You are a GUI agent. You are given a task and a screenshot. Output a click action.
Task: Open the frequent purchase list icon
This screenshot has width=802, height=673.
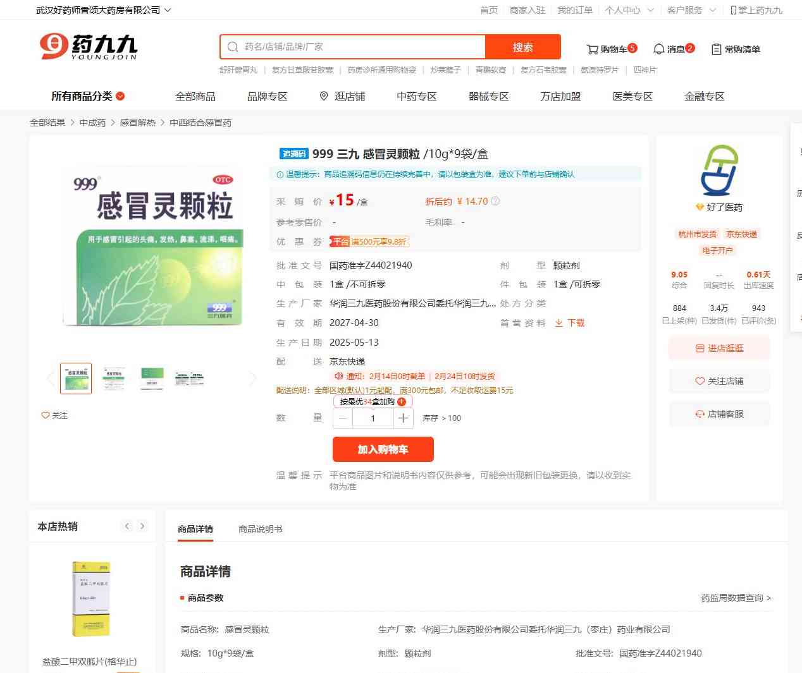coord(716,49)
